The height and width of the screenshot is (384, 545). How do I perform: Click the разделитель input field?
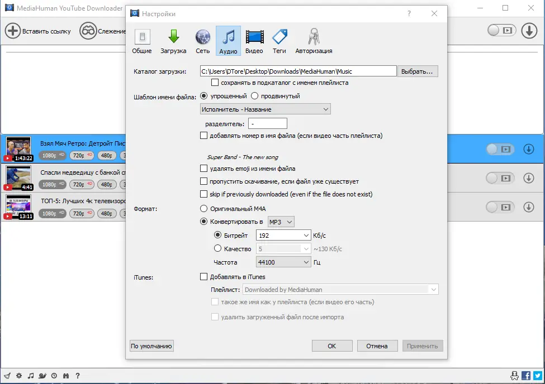268,123
